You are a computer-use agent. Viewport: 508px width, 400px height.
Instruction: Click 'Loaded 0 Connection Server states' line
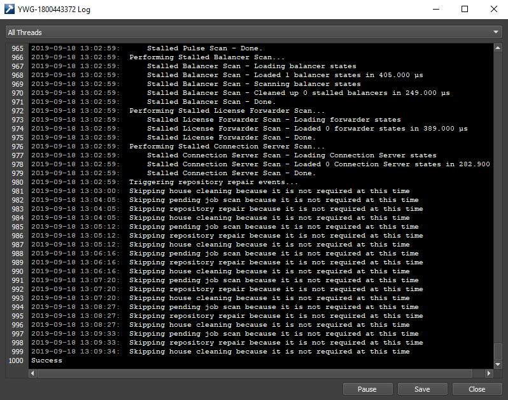(260, 164)
